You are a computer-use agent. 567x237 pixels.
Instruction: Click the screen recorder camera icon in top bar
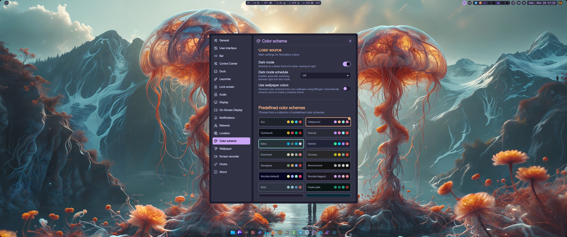(x=470, y=3)
